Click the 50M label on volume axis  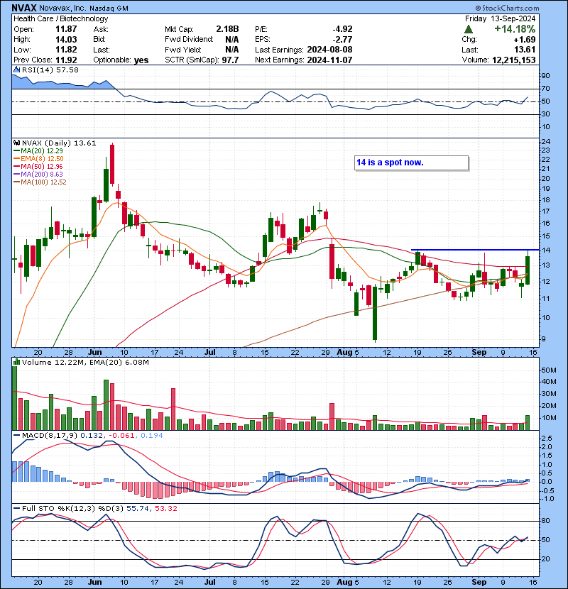point(548,370)
